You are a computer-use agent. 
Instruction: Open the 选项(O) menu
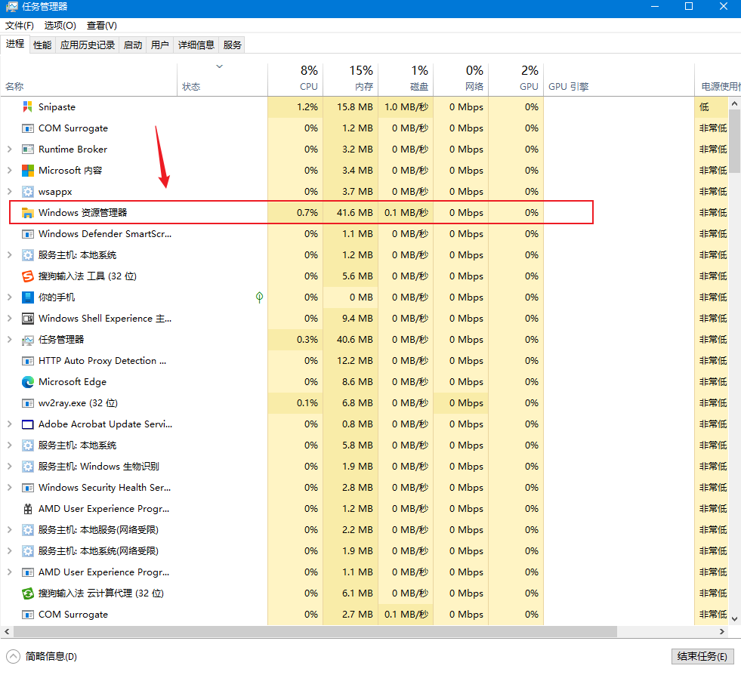pos(60,26)
